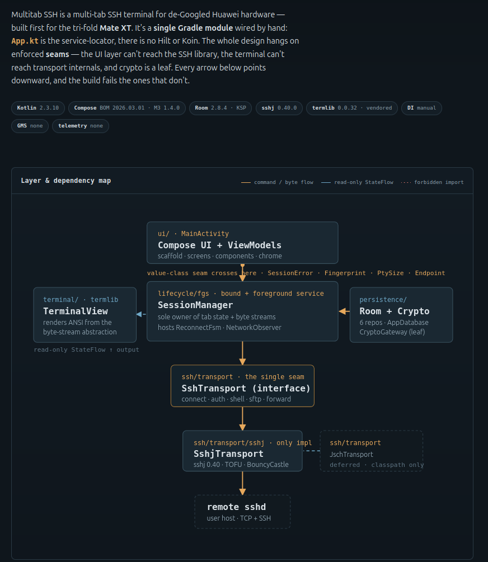This screenshot has width=488, height=562.
Task: Click the Room + Crypto persistence box
Action: pos(401,315)
